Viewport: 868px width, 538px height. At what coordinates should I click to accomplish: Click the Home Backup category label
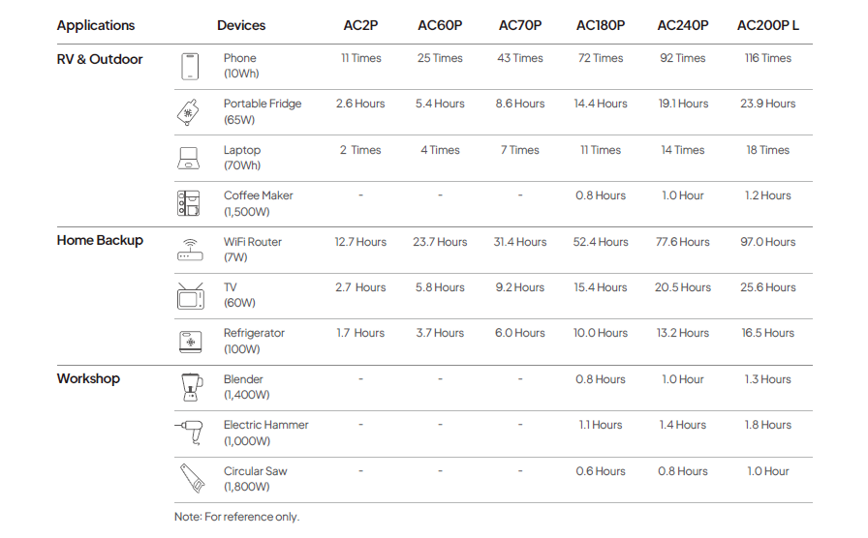pyautogui.click(x=100, y=241)
